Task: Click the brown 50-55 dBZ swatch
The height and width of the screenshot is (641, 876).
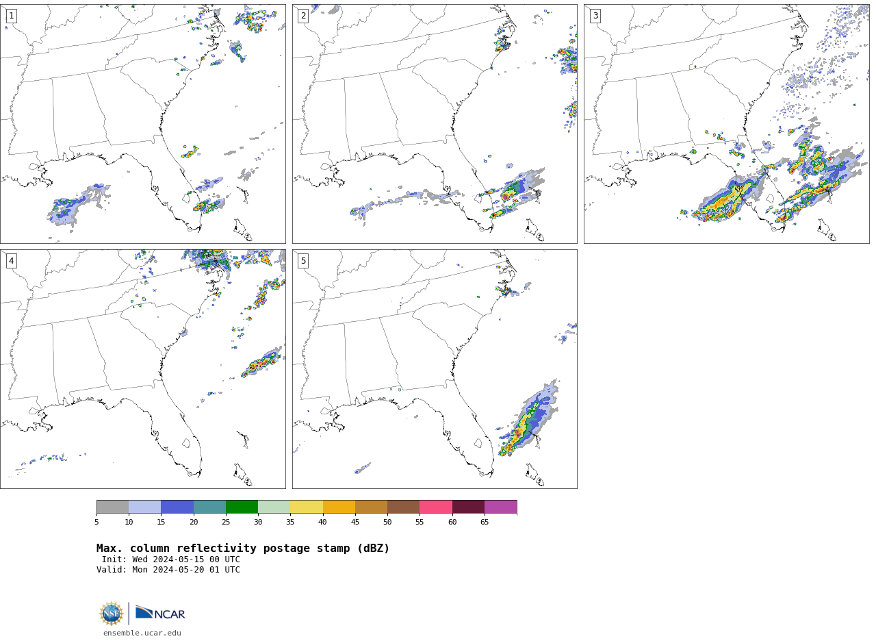Action: click(404, 507)
